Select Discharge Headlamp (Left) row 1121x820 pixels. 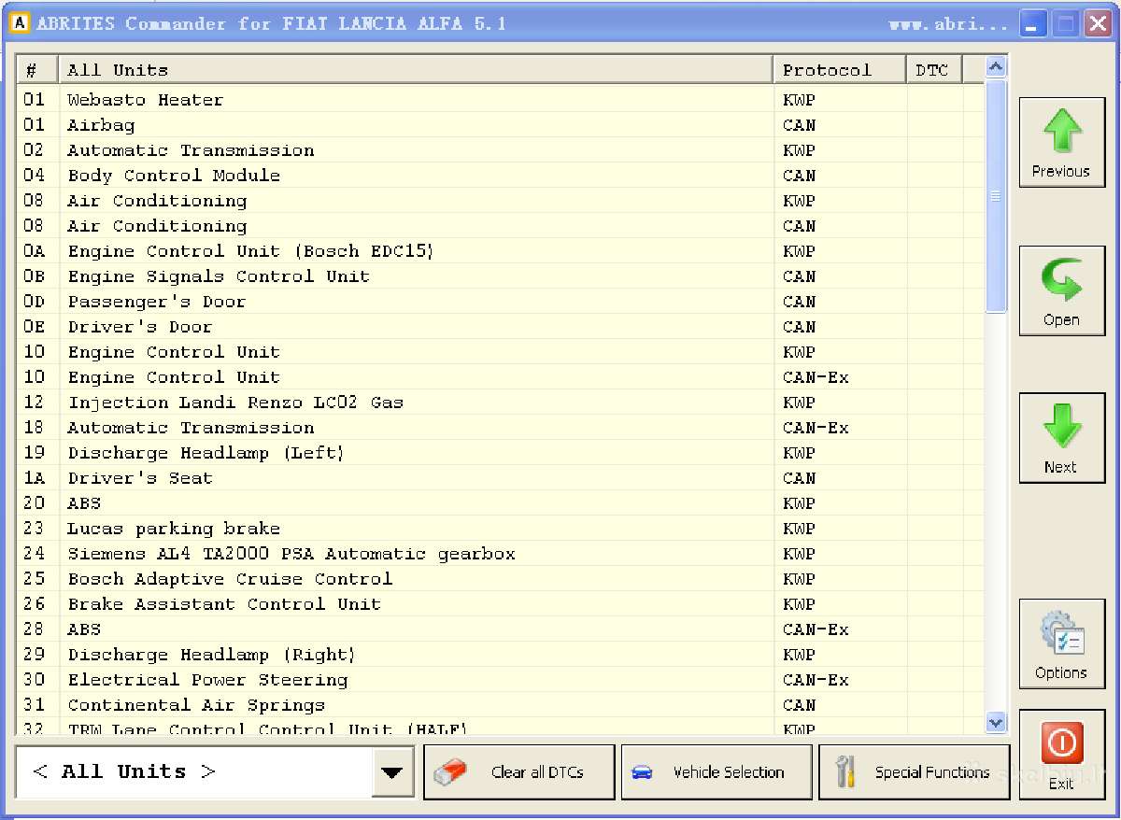[x=501, y=453]
